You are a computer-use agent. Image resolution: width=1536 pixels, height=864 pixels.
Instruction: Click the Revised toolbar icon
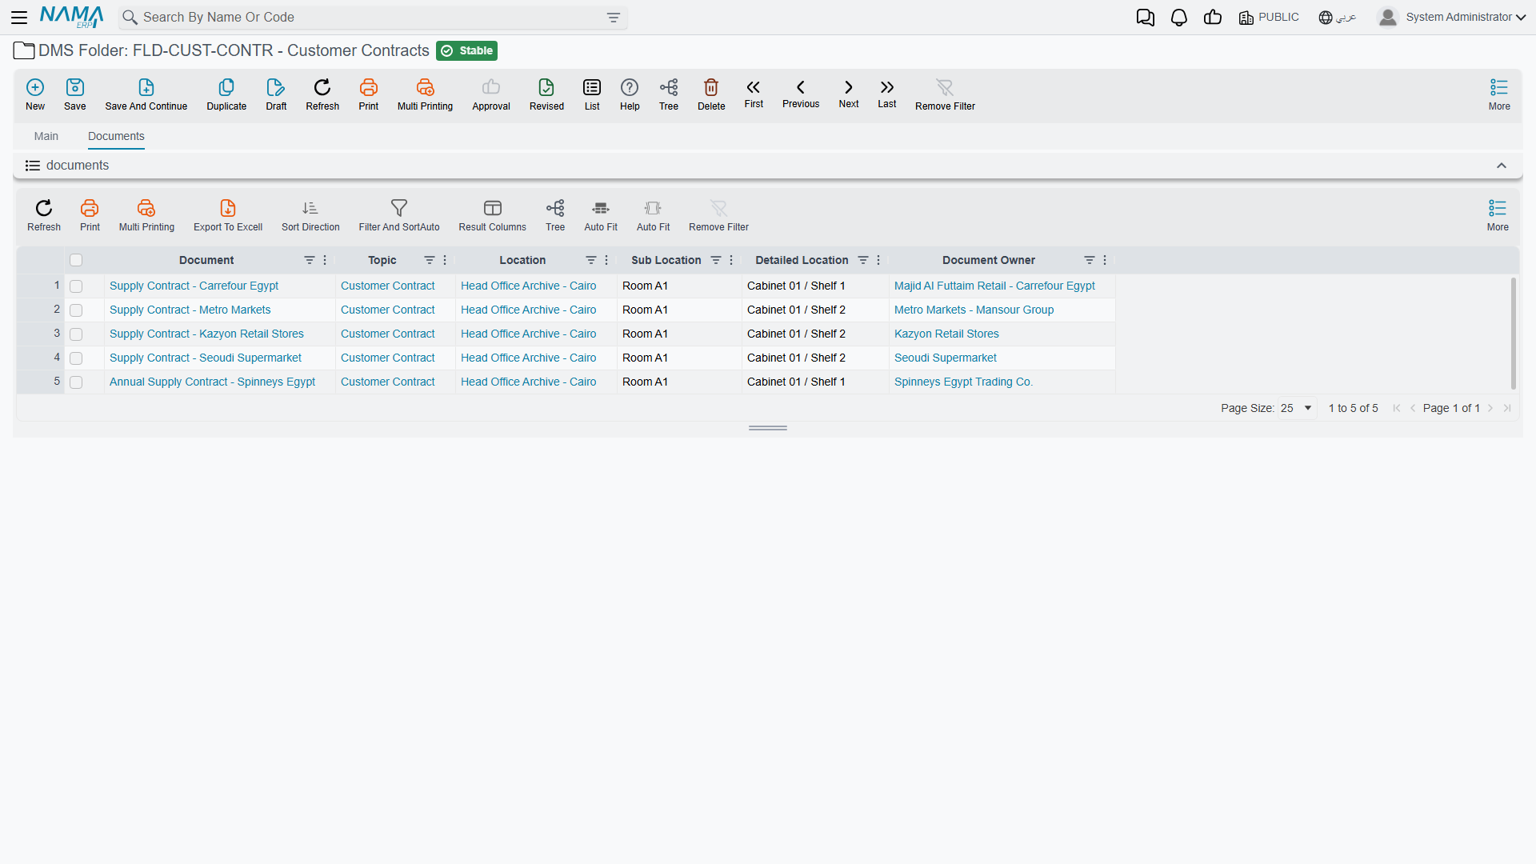(x=546, y=94)
